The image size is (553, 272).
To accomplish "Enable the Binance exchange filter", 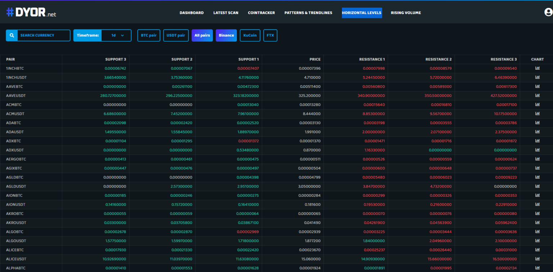I will (226, 35).
